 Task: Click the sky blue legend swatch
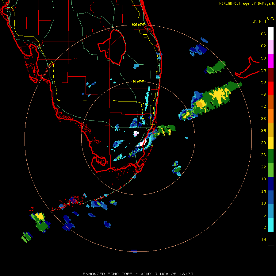[271, 211]
